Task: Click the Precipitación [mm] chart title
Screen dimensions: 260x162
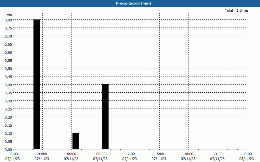Action: tap(134, 3)
